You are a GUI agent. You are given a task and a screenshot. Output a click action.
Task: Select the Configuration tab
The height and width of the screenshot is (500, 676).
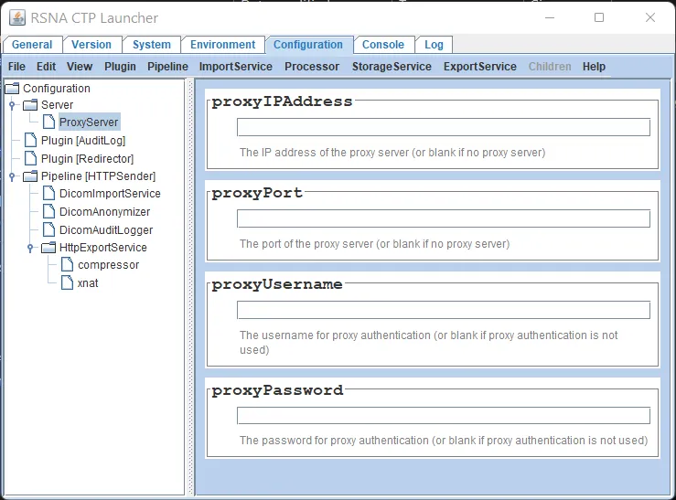308,45
